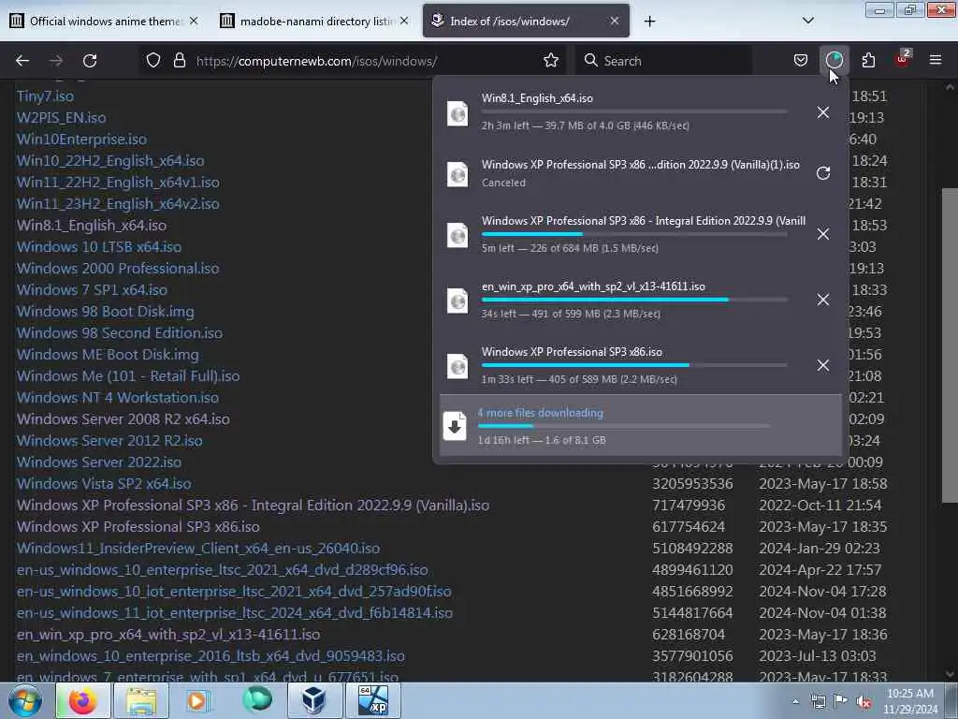Screen dimensions: 958x719
Task: Open the Firefox hamburger application menu
Action: pyautogui.click(x=936, y=61)
